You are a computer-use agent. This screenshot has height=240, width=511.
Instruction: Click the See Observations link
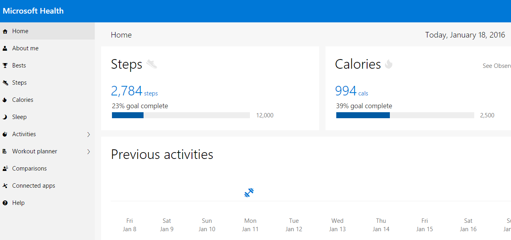497,66
